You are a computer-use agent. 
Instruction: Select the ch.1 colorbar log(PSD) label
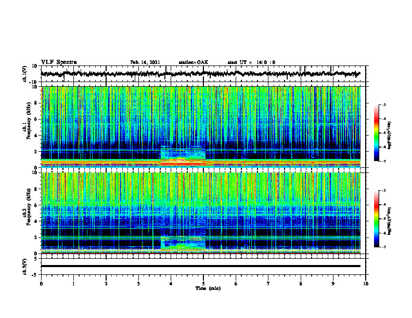[390, 136]
